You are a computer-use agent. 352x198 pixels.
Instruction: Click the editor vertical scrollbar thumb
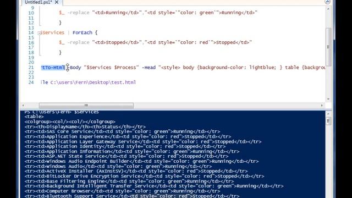pyautogui.click(x=328, y=47)
